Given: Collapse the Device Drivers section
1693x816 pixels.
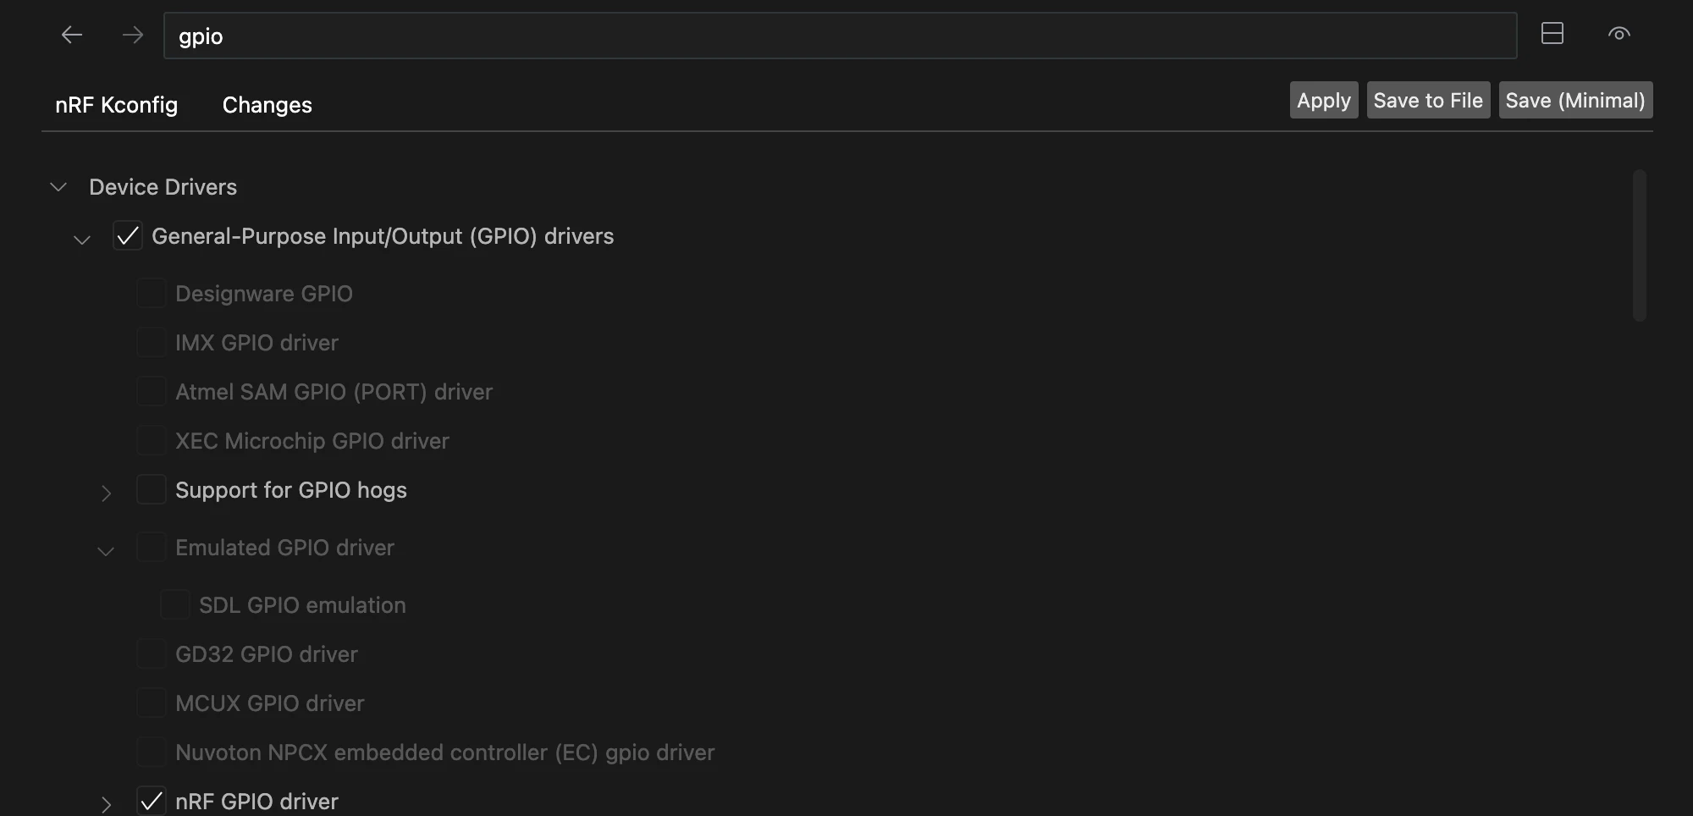Looking at the screenshot, I should click(x=58, y=187).
